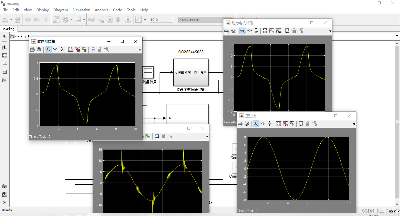400x216 pixels.
Task: Click the Print icon in 转向盘转角 scope
Action: pyautogui.click(x=32, y=49)
